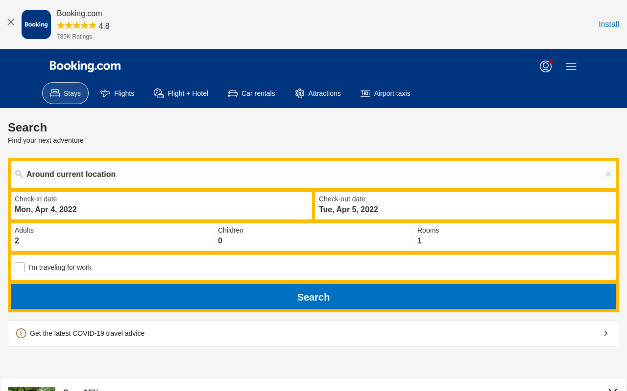
Task: Change the check-in date Mon, Apr 4
Action: 161,206
